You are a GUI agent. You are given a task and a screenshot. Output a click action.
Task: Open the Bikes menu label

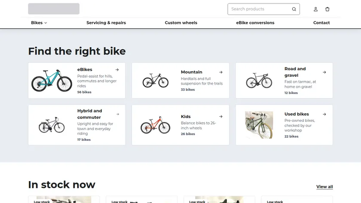tap(37, 23)
